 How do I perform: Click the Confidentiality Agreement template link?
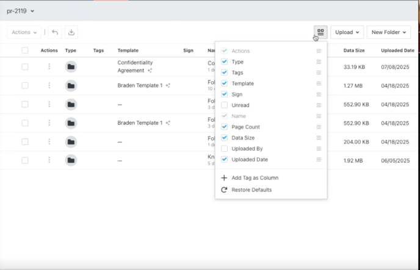[135, 66]
